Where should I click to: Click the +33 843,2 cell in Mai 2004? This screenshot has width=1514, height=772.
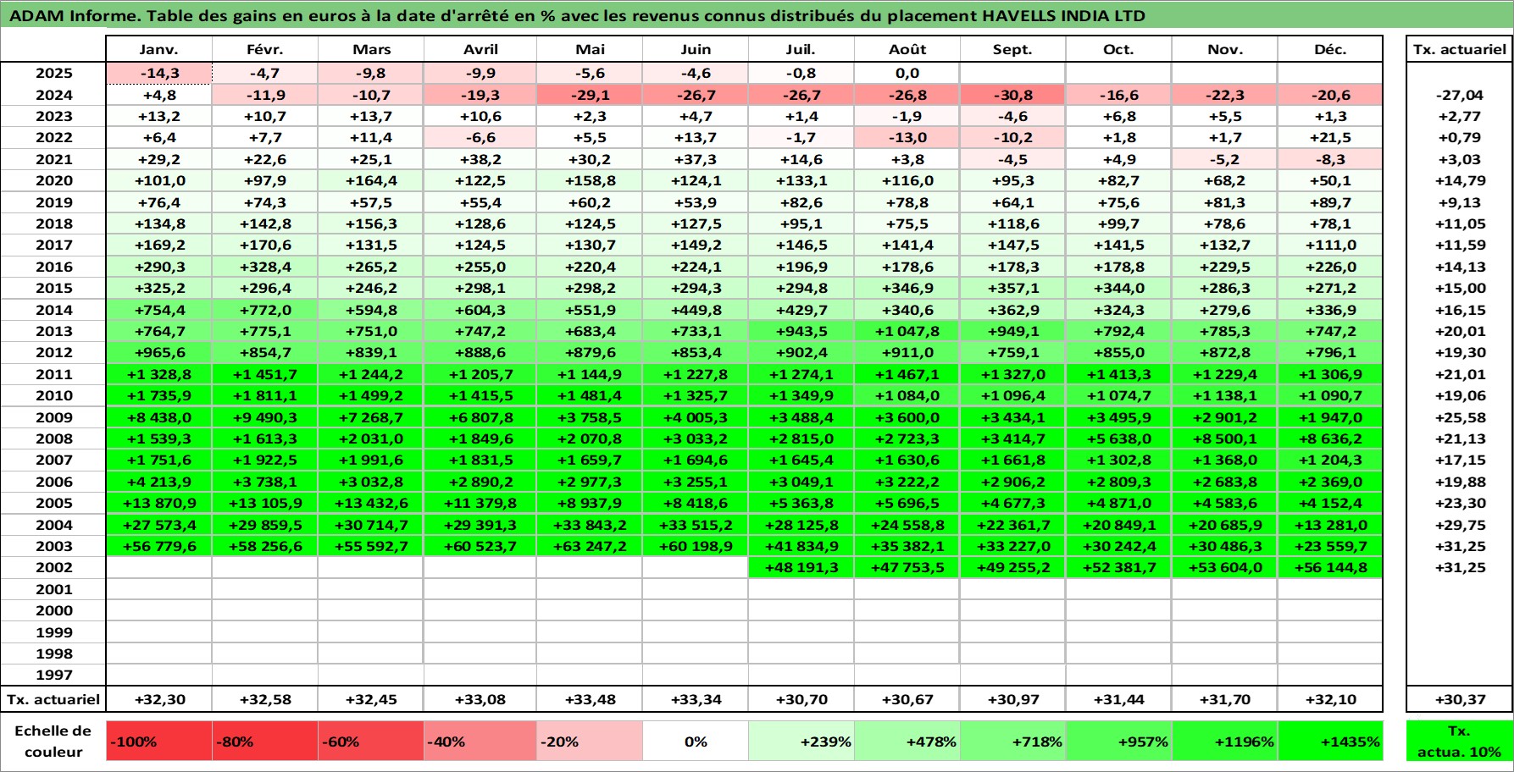point(589,525)
